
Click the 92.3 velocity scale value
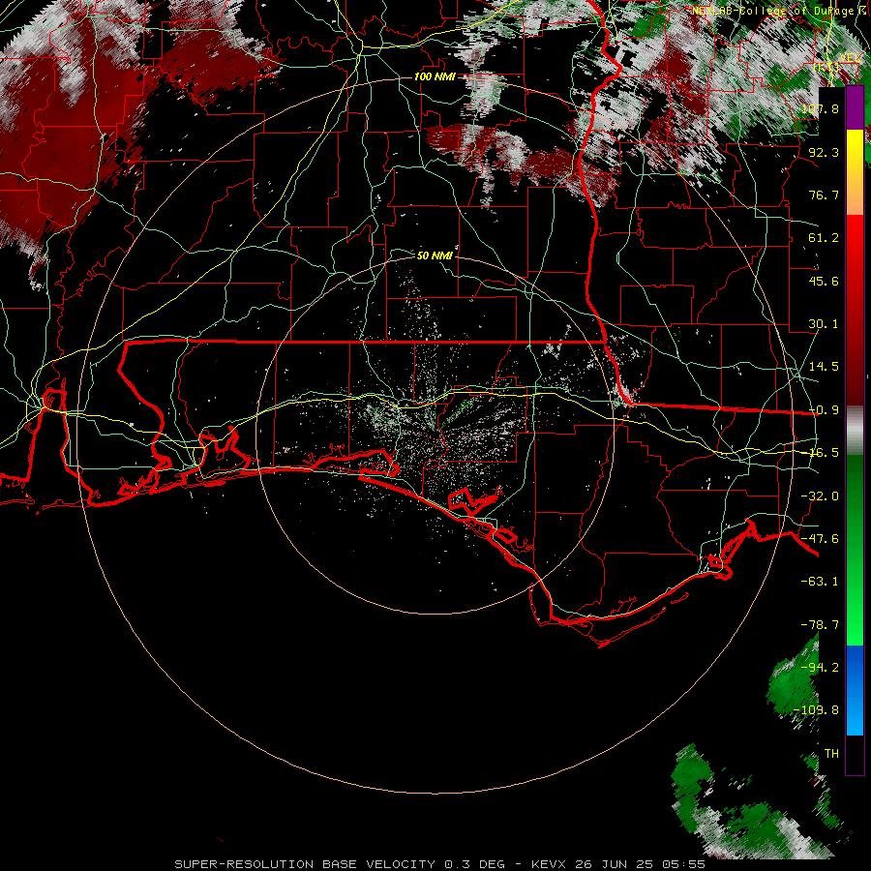(824, 152)
